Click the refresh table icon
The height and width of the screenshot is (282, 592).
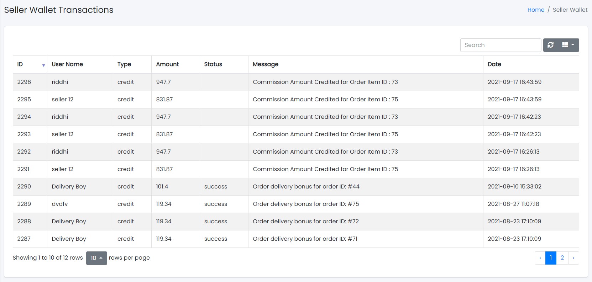550,45
